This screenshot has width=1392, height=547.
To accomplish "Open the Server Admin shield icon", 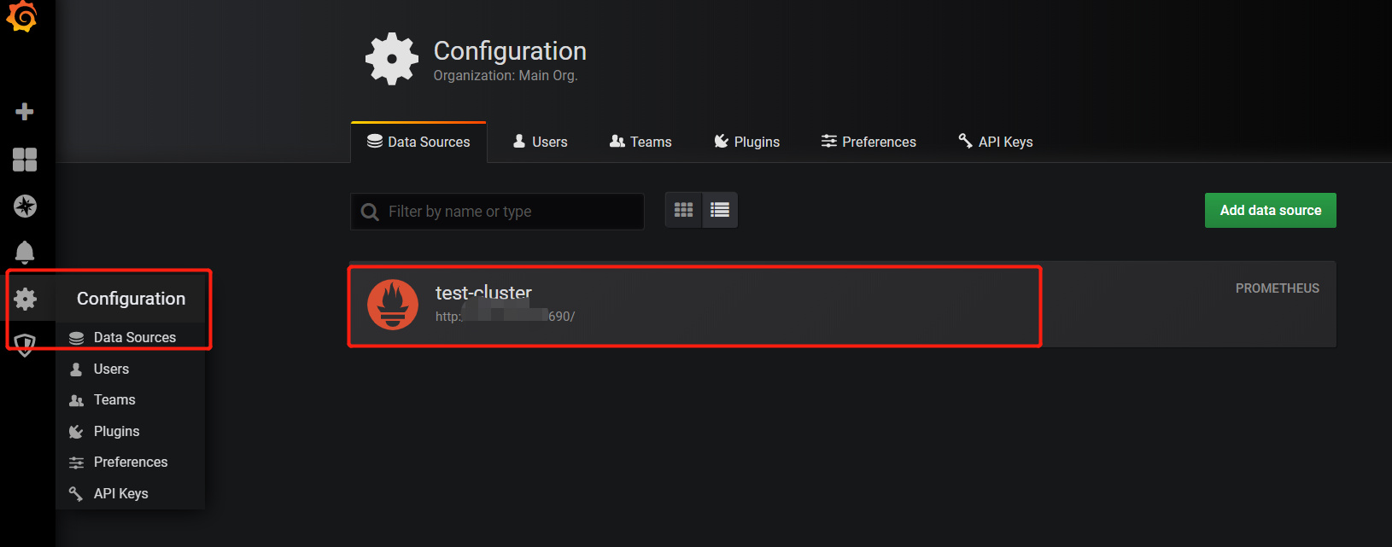I will [25, 345].
